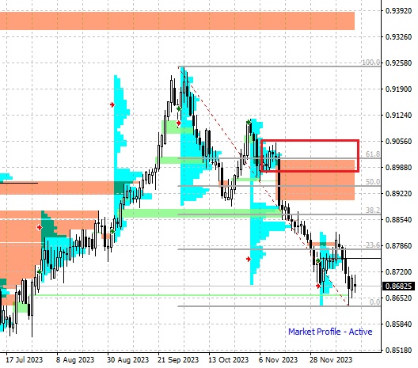The image size is (418, 368).
Task: Click the 0.85840 price axis value
Action: click(x=399, y=324)
